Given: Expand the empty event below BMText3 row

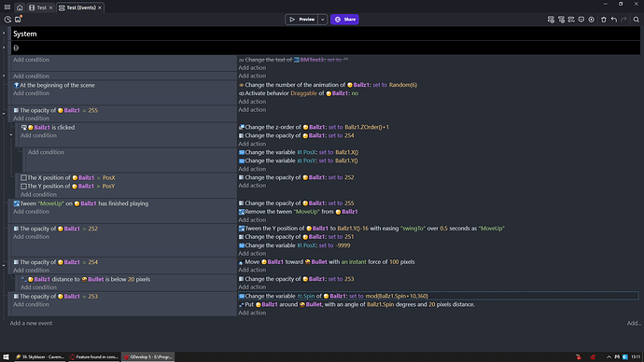Looking at the screenshot, I should [x=4, y=76].
